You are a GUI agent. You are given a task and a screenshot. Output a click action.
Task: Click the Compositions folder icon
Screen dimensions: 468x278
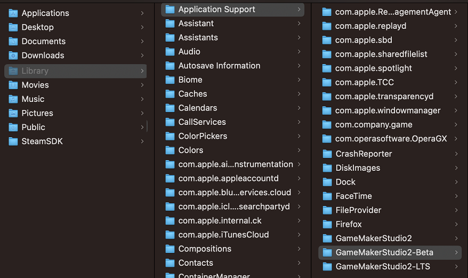(170, 249)
